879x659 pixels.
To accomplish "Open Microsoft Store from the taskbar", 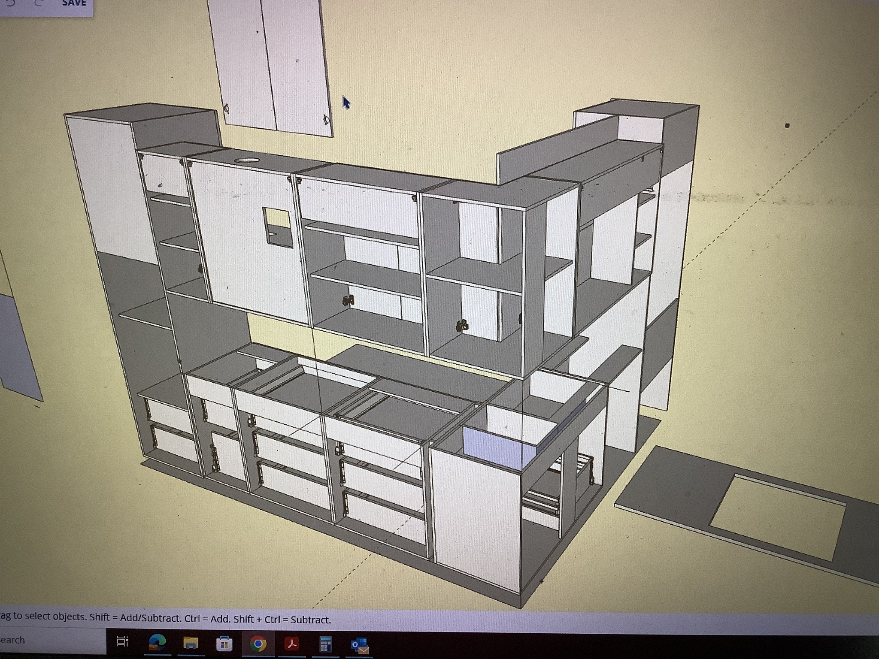I will [224, 644].
